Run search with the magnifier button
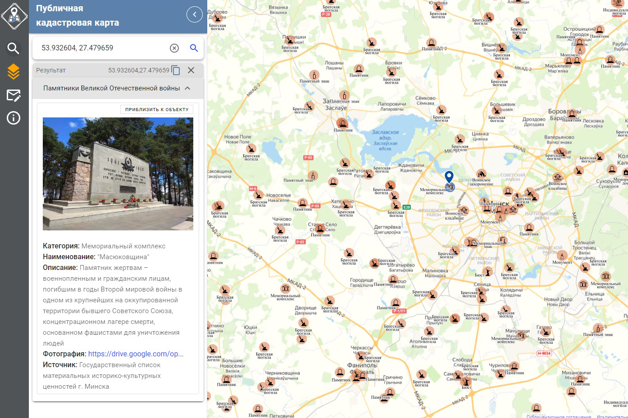The height and width of the screenshot is (418, 628). (x=194, y=48)
